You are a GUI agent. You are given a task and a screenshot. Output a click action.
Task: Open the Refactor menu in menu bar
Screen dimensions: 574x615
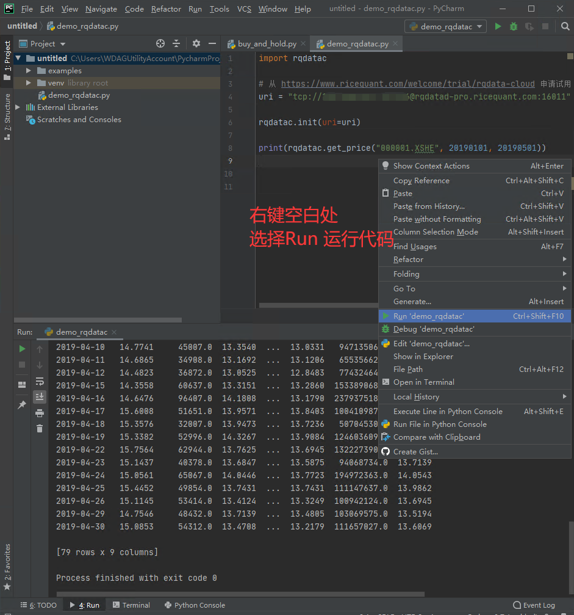(x=166, y=9)
